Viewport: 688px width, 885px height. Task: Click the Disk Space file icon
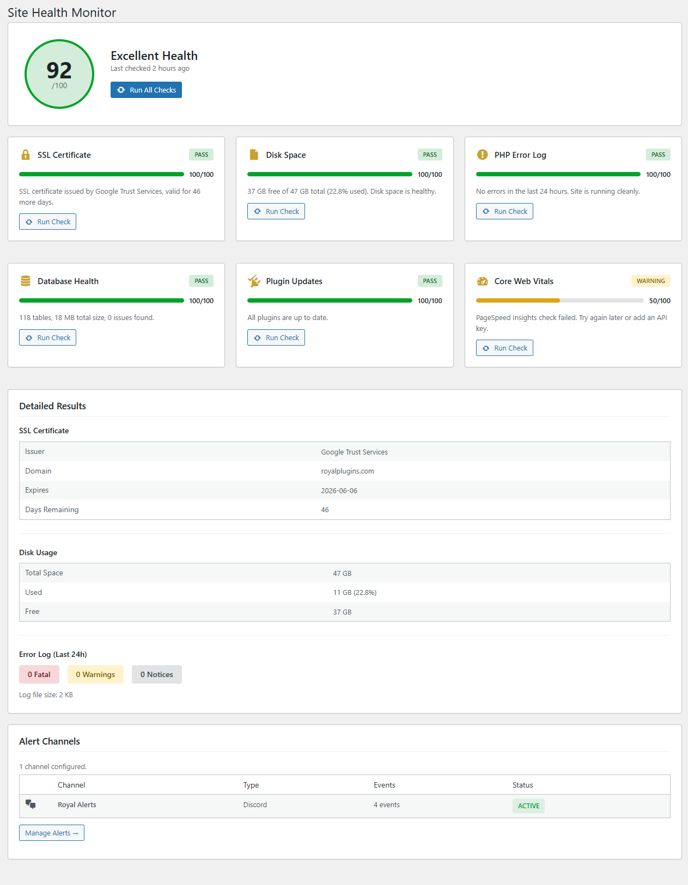click(x=254, y=155)
